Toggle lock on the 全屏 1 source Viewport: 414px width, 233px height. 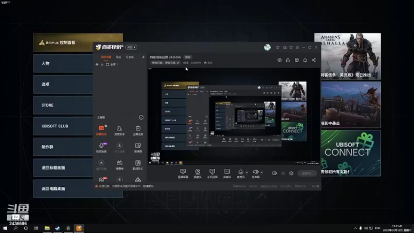pos(102,64)
